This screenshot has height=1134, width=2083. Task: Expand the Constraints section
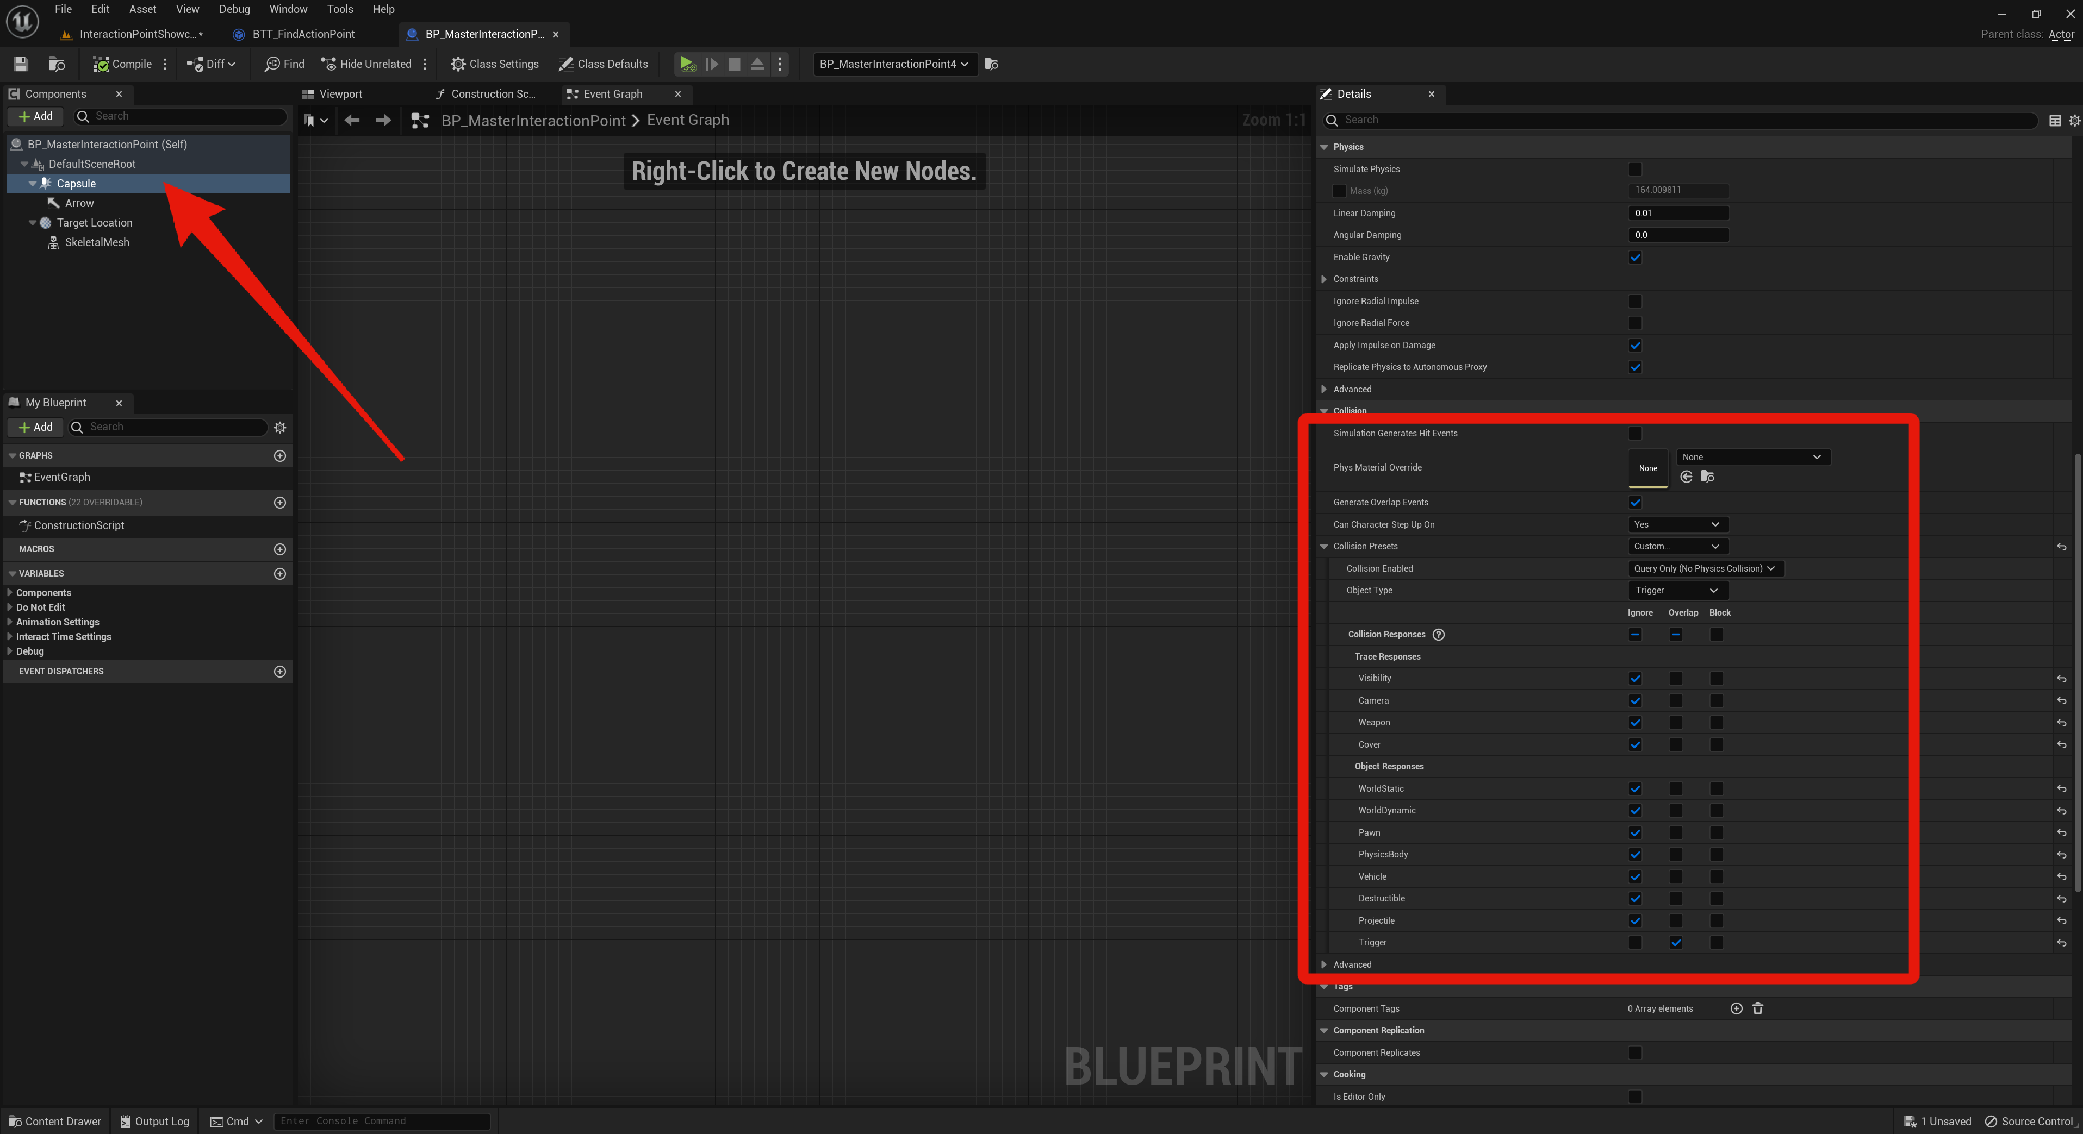tap(1324, 279)
